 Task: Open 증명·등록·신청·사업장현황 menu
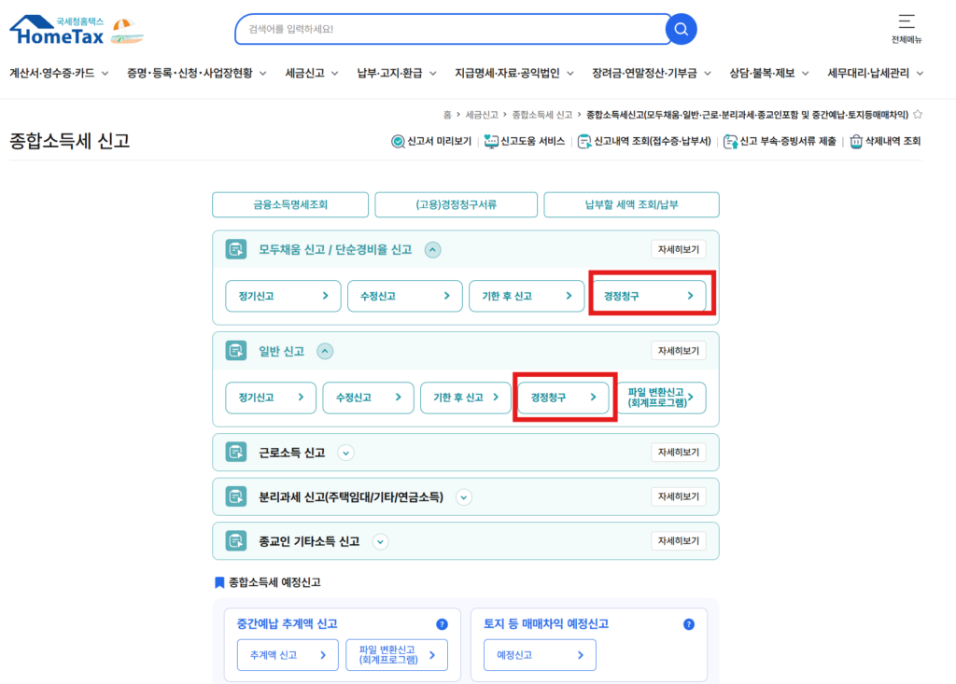tap(196, 73)
